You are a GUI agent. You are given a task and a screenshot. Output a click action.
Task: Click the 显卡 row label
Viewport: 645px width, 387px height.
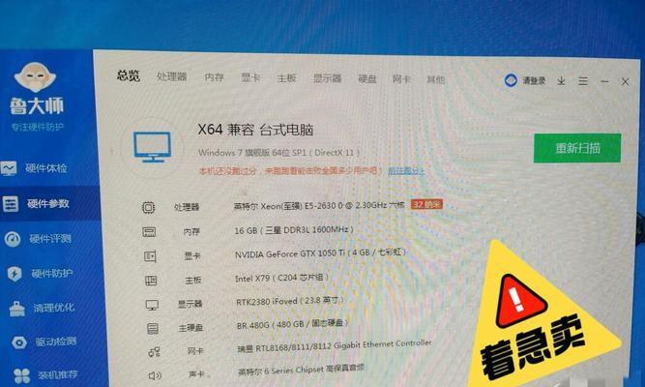[x=192, y=256]
